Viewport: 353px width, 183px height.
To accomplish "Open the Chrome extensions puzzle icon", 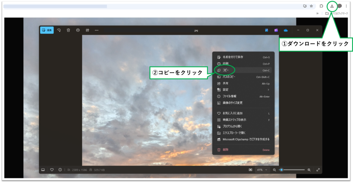I will pos(321,6).
